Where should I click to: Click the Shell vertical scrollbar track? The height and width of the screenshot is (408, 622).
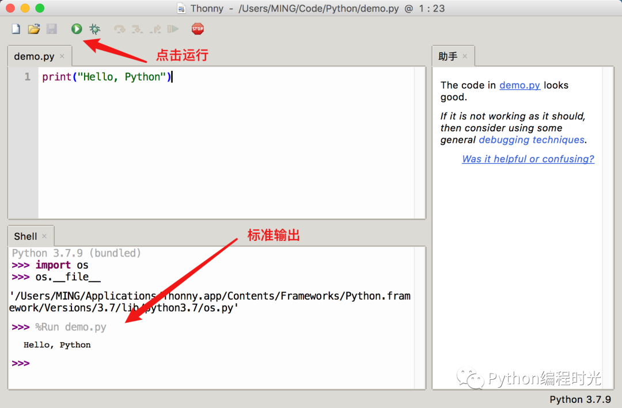point(420,318)
